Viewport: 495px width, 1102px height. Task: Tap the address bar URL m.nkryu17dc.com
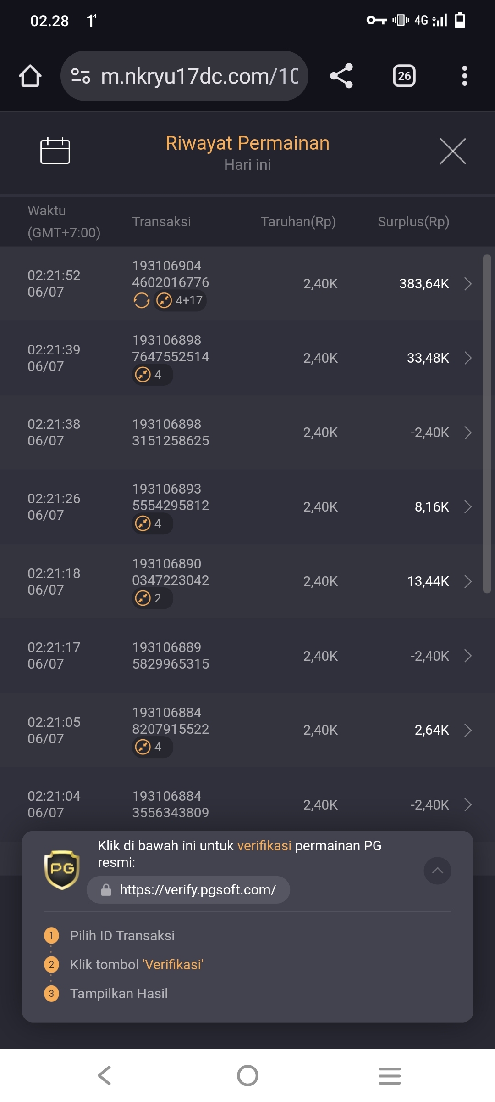[x=200, y=76]
